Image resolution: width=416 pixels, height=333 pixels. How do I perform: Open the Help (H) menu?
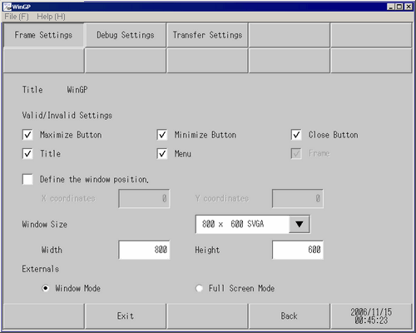tap(51, 17)
